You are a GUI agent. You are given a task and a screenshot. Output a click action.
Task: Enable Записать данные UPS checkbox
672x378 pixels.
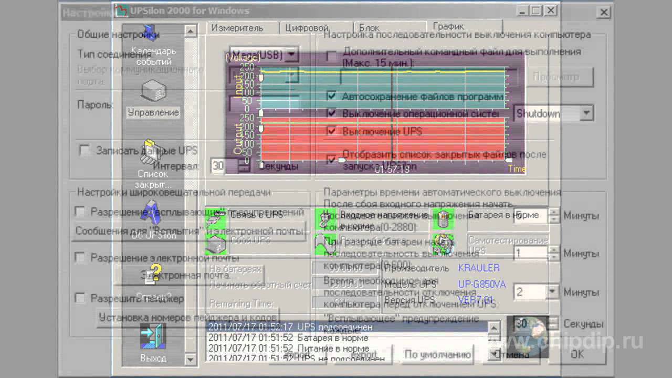[x=84, y=151]
